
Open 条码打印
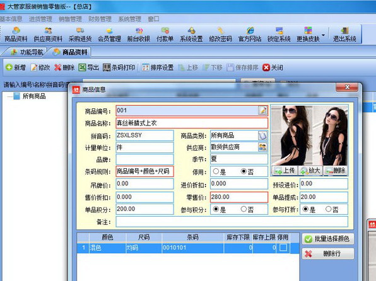click(119, 67)
